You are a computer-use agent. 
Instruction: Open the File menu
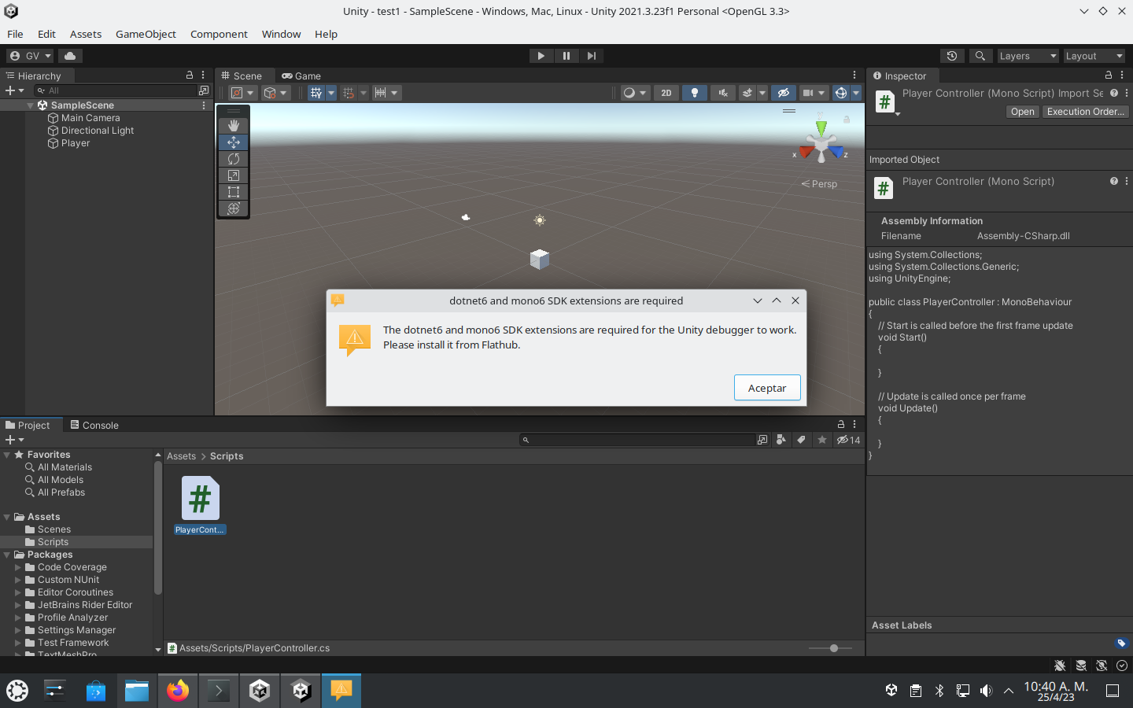pos(15,34)
